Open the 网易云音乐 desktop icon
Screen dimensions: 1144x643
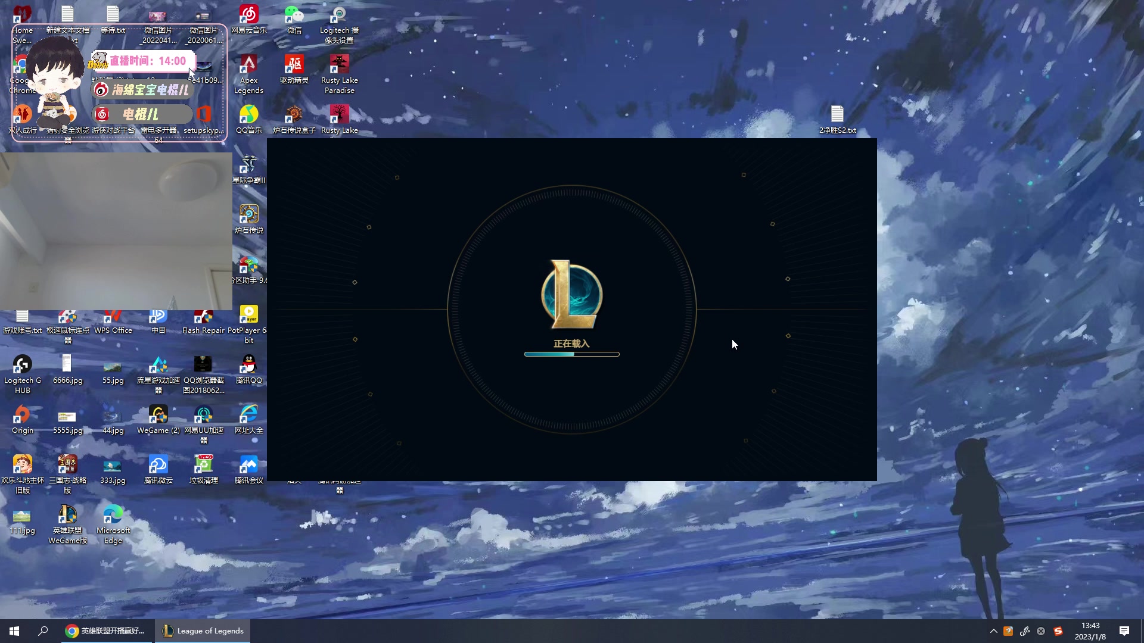(x=249, y=20)
